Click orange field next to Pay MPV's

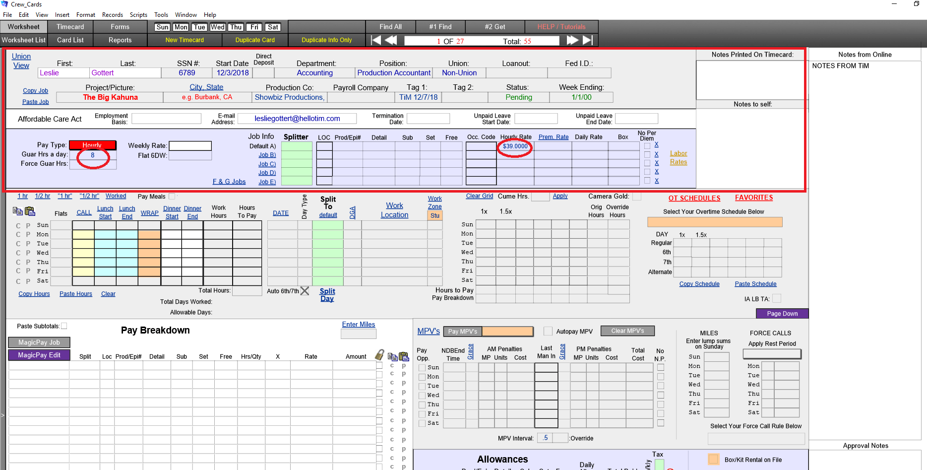tap(507, 331)
